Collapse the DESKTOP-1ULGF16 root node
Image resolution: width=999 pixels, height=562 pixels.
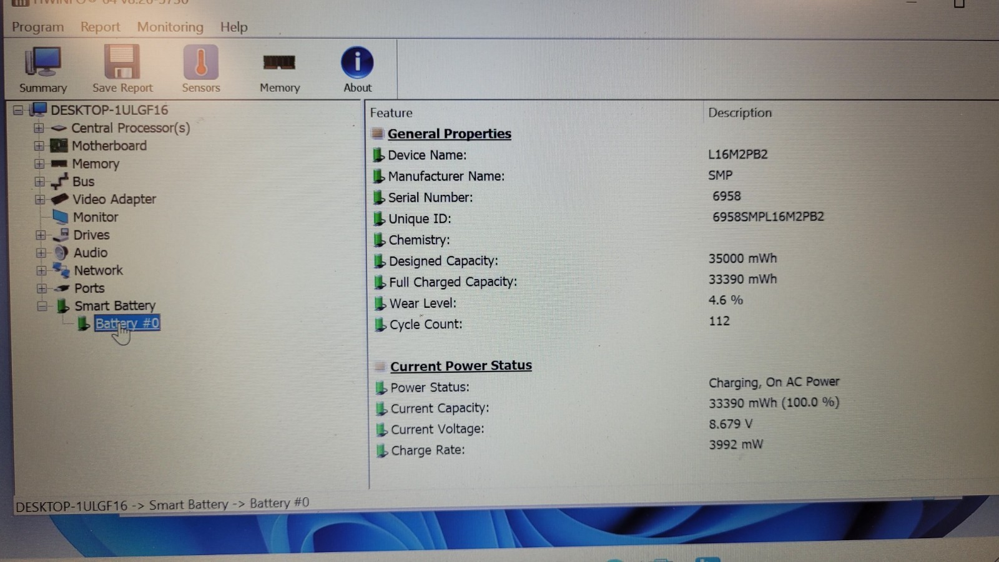coord(18,111)
